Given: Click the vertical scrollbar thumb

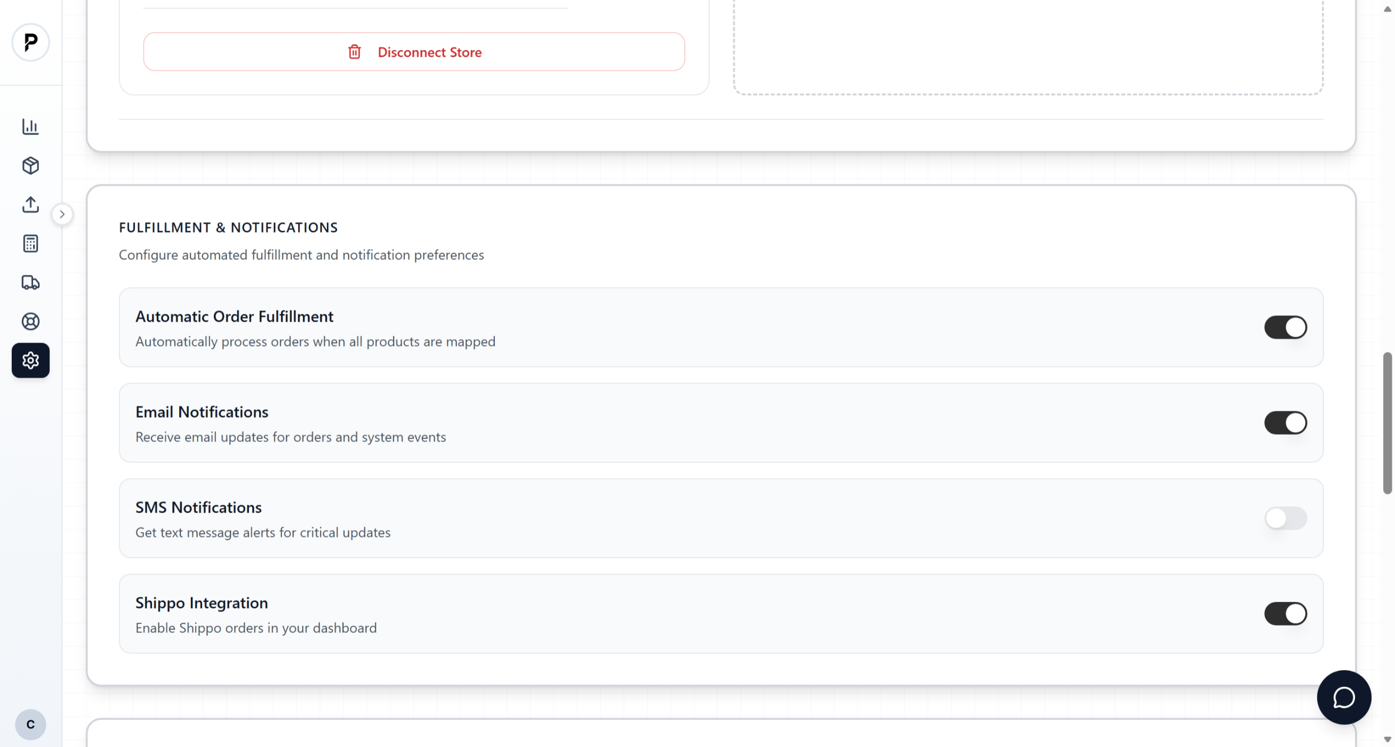Looking at the screenshot, I should coord(1387,423).
